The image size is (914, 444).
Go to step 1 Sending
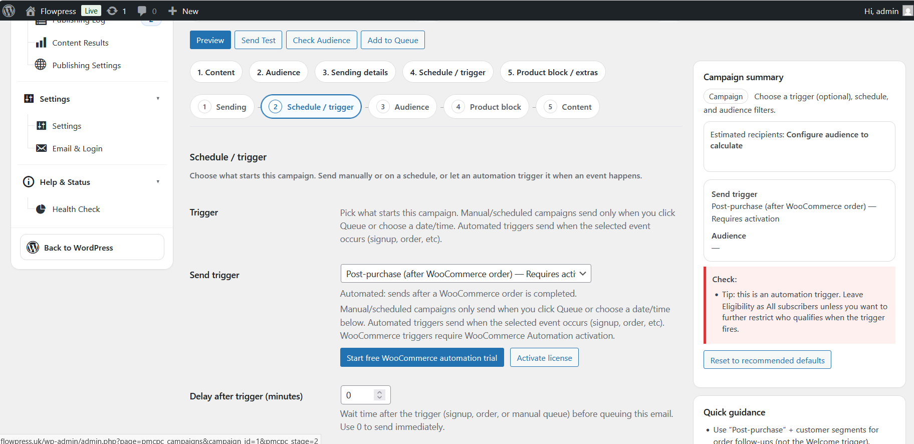coord(222,107)
